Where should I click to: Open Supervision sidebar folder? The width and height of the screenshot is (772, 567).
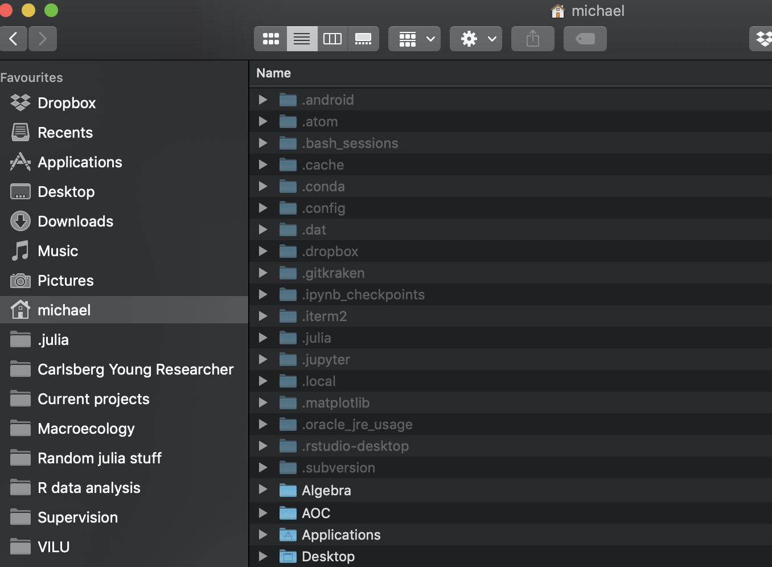pyautogui.click(x=124, y=517)
